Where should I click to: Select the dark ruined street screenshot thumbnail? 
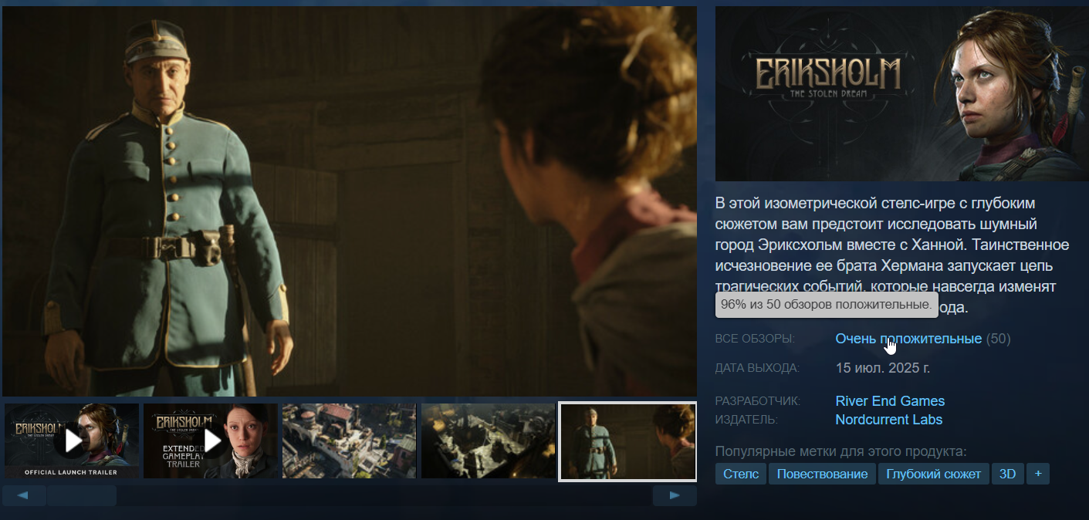click(x=489, y=441)
